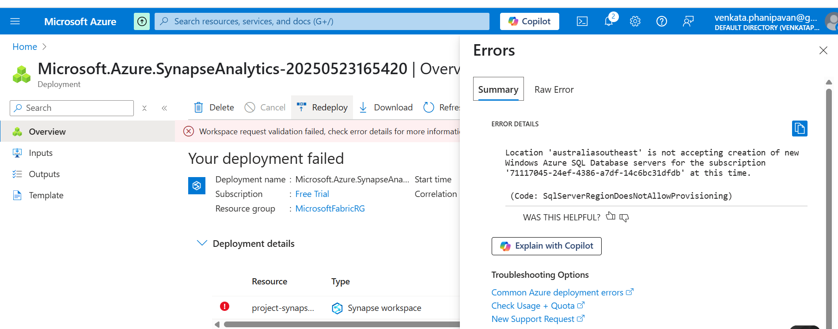
Task: Click the thumbs down not helpful icon
Action: point(624,217)
